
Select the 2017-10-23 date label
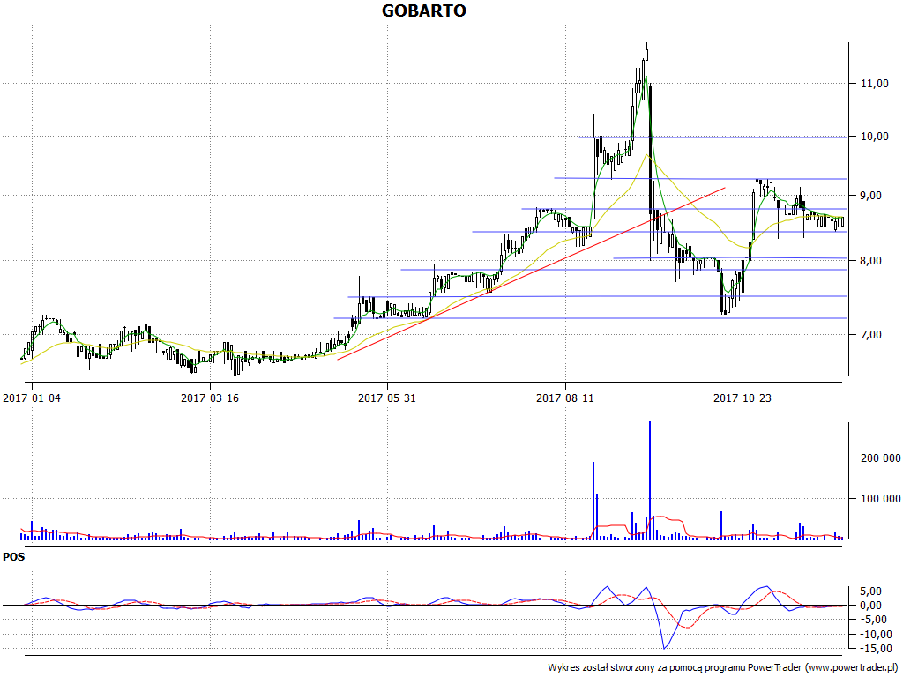(x=743, y=398)
